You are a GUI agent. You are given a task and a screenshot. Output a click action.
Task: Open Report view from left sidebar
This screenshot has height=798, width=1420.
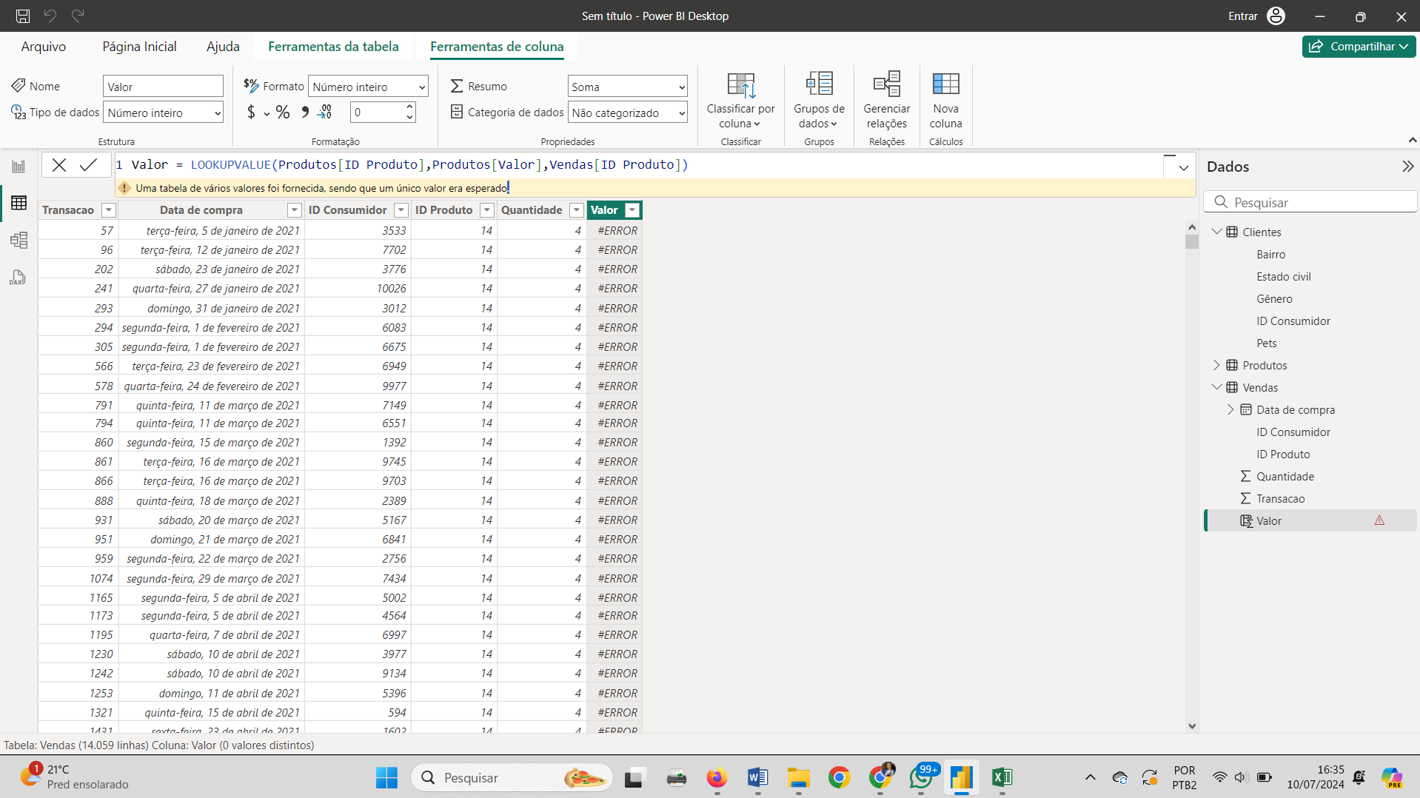pos(19,167)
